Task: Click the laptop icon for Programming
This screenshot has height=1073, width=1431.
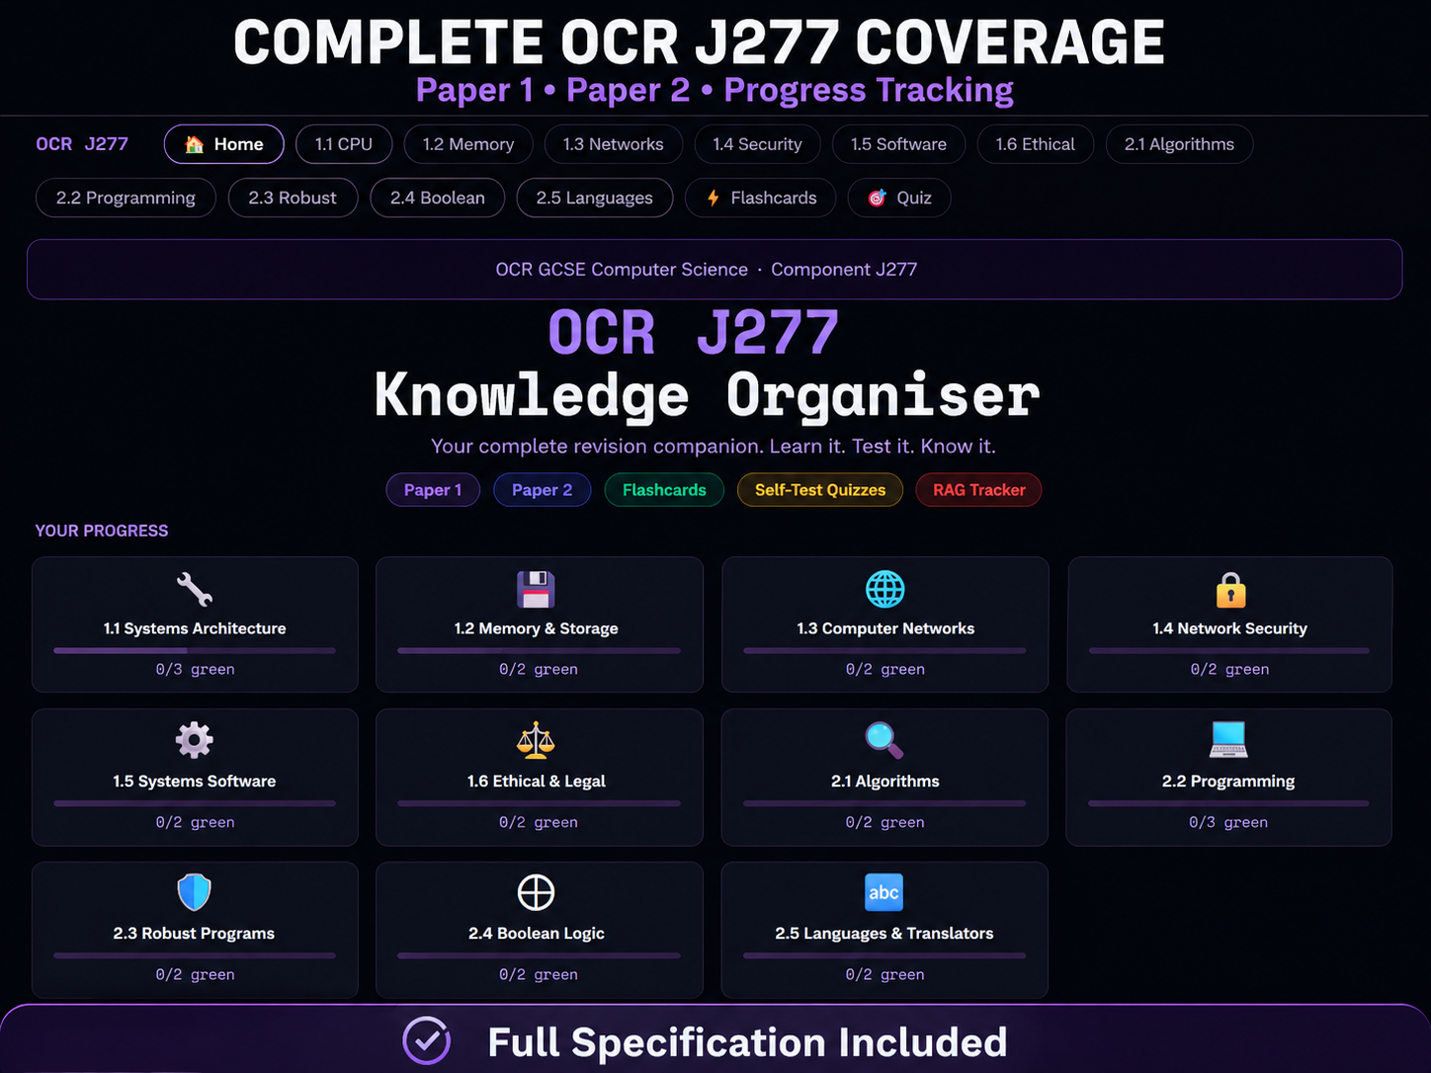Action: [1228, 740]
